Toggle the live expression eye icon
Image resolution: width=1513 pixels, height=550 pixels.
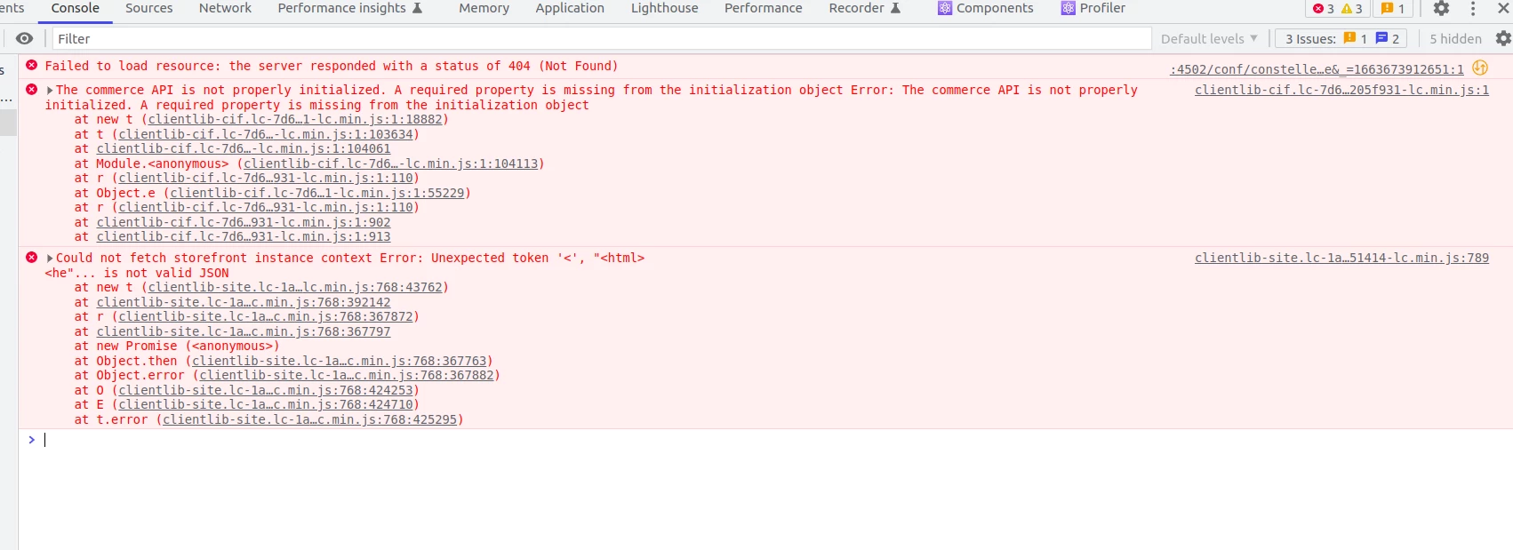[24, 38]
